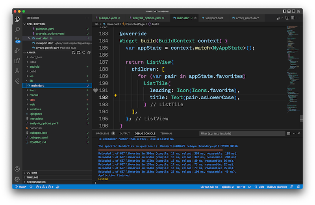Click the main branch in status bar
Screen dimensions: 315x205
20,187
